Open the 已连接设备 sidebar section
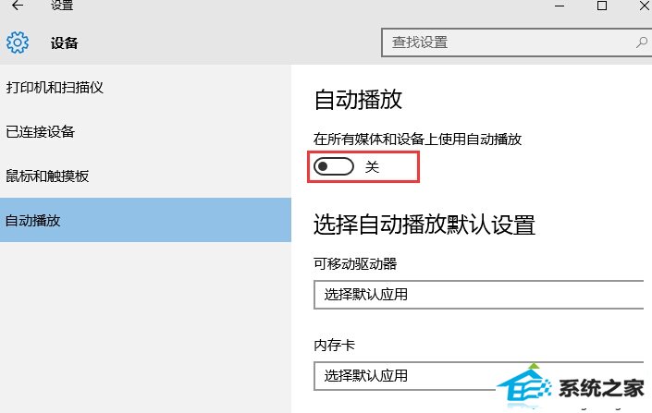Screen dimensions: 652x413 (41, 131)
